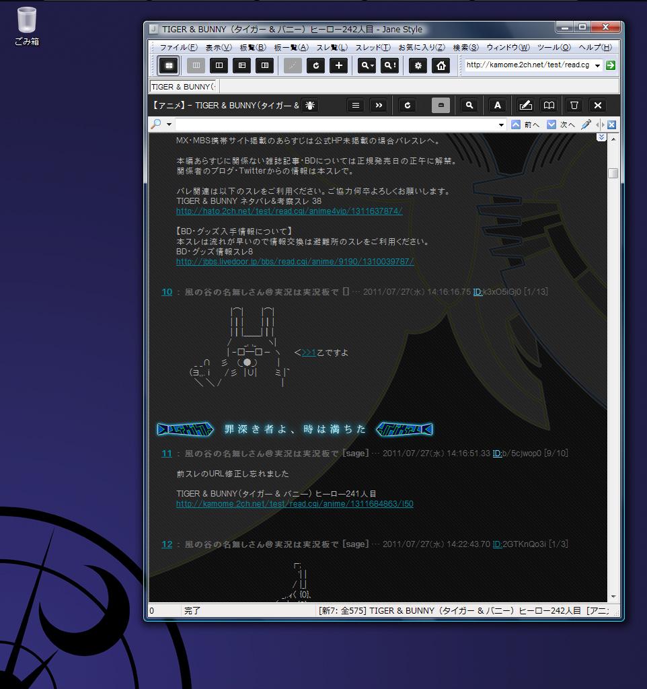Open お気に入り(Z) menu
The height and width of the screenshot is (689, 647).
coord(422,48)
